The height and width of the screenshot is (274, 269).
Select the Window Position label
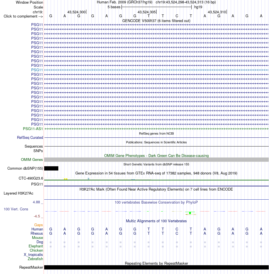point(29,3)
